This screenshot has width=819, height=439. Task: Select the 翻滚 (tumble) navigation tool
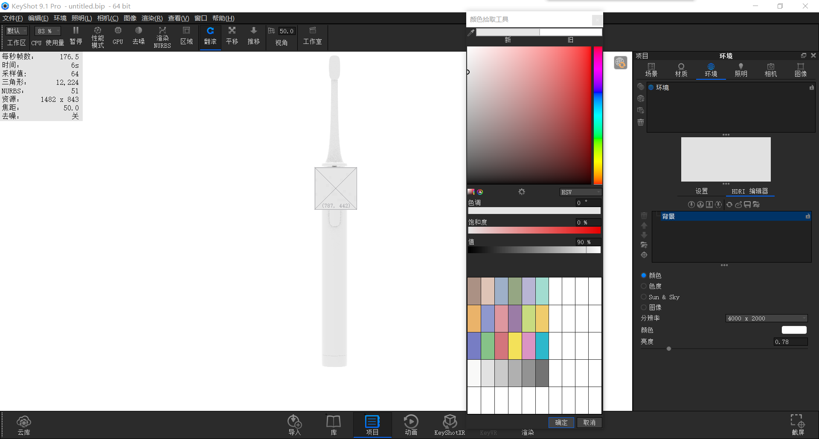point(210,36)
